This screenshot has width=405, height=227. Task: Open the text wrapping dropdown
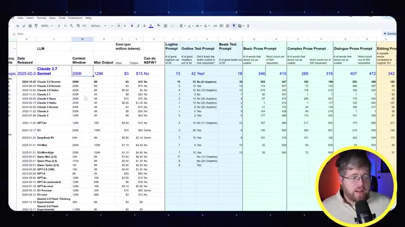[x=198, y=26]
